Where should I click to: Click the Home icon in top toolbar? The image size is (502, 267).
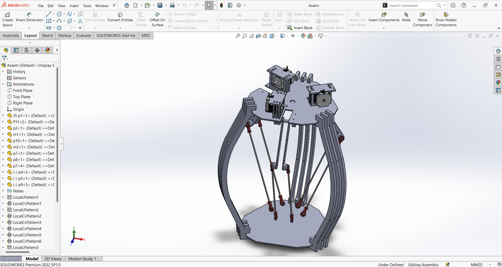click(x=127, y=5)
